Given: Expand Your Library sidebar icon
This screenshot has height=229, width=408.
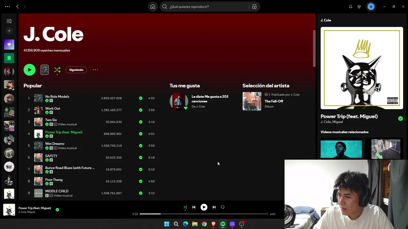Looking at the screenshot, I should [x=9, y=21].
